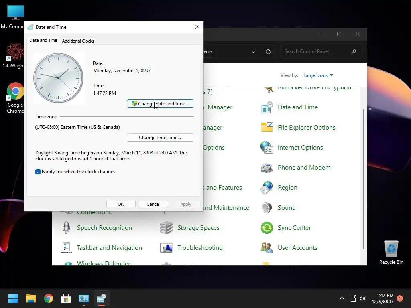This screenshot has height=308, width=411.
Task: Open Microsoft Store from the taskbar
Action: [x=66, y=298]
